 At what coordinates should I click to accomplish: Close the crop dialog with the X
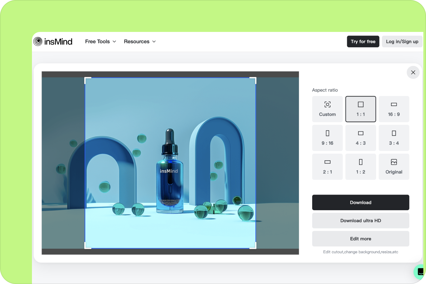pos(413,72)
